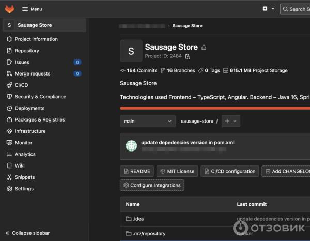The width and height of the screenshot is (310, 241).
Task: Open project Settings
Action: point(24,189)
